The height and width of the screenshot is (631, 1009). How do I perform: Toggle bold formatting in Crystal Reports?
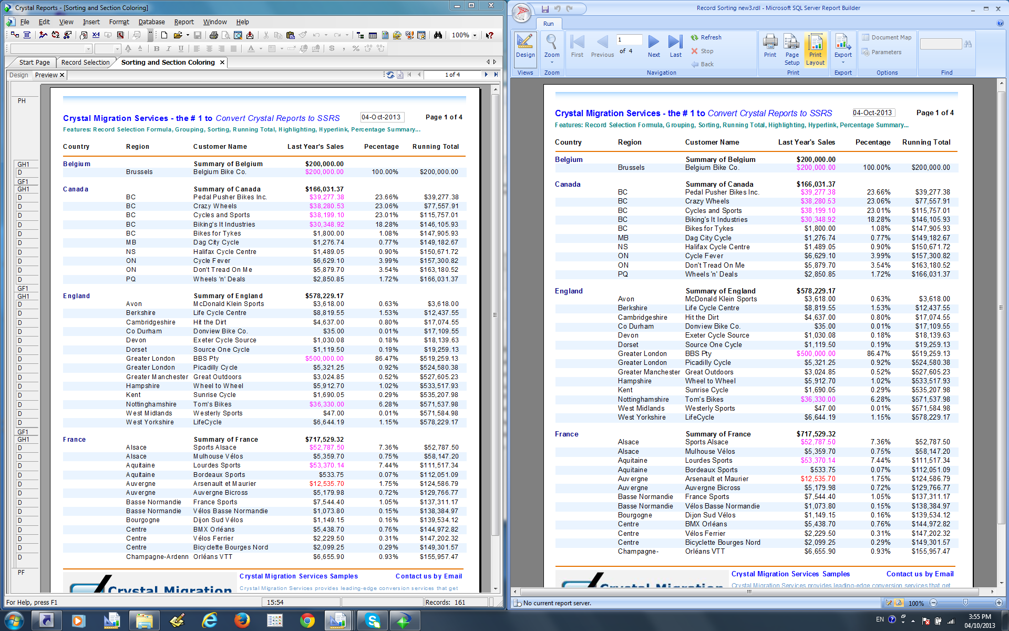coord(156,48)
